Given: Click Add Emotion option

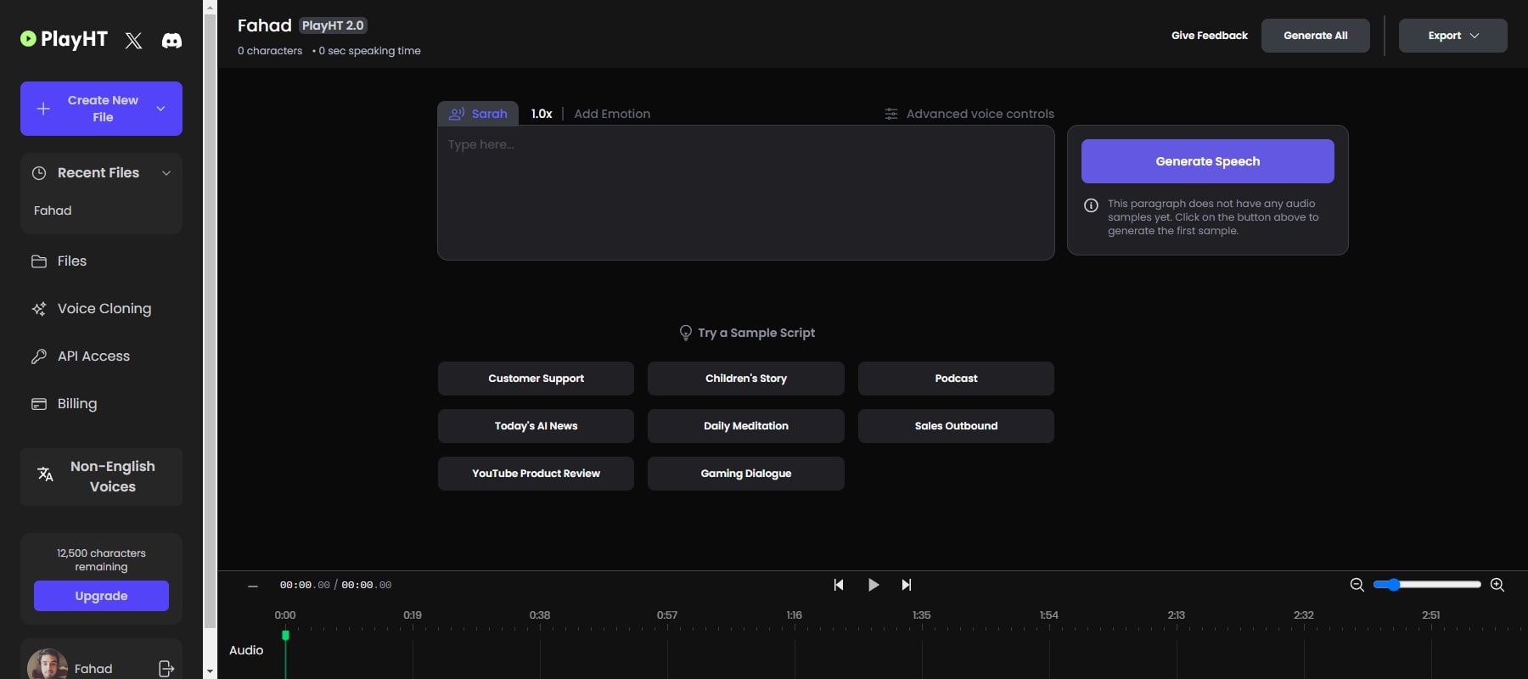Looking at the screenshot, I should pyautogui.click(x=612, y=114).
